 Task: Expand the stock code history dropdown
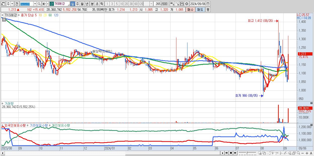[35, 4]
